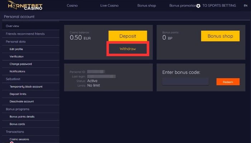Select Temporarily block account option
The width and height of the screenshot is (251, 143).
(x=26, y=87)
